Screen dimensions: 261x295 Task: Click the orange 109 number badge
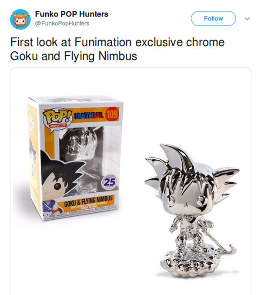tap(112, 114)
